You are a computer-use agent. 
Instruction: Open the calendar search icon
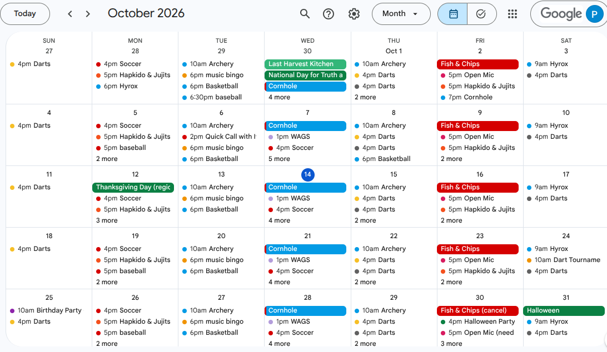pyautogui.click(x=305, y=14)
